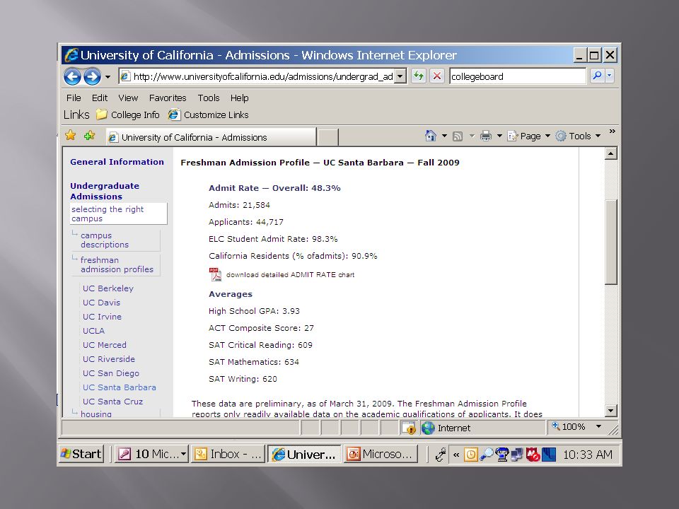Expand the feeds dropdown arrow
Image resolution: width=679 pixels, height=509 pixels.
coord(472,136)
